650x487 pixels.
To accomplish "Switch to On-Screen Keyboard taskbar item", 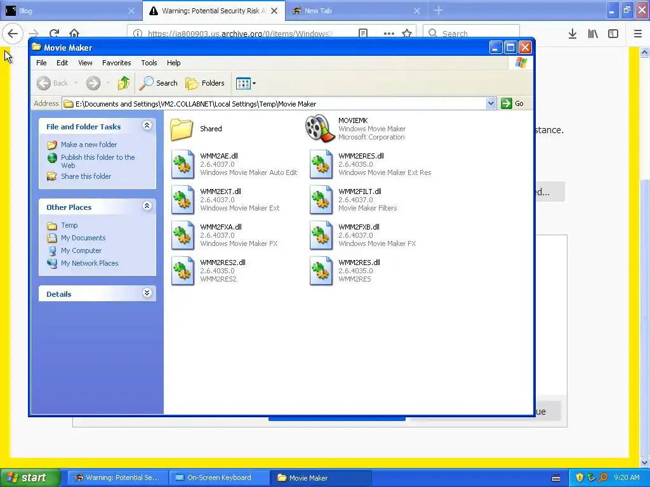I will (218, 478).
